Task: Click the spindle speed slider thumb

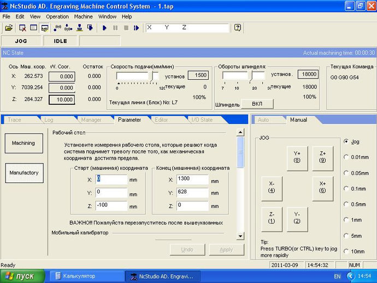Action: [251, 76]
